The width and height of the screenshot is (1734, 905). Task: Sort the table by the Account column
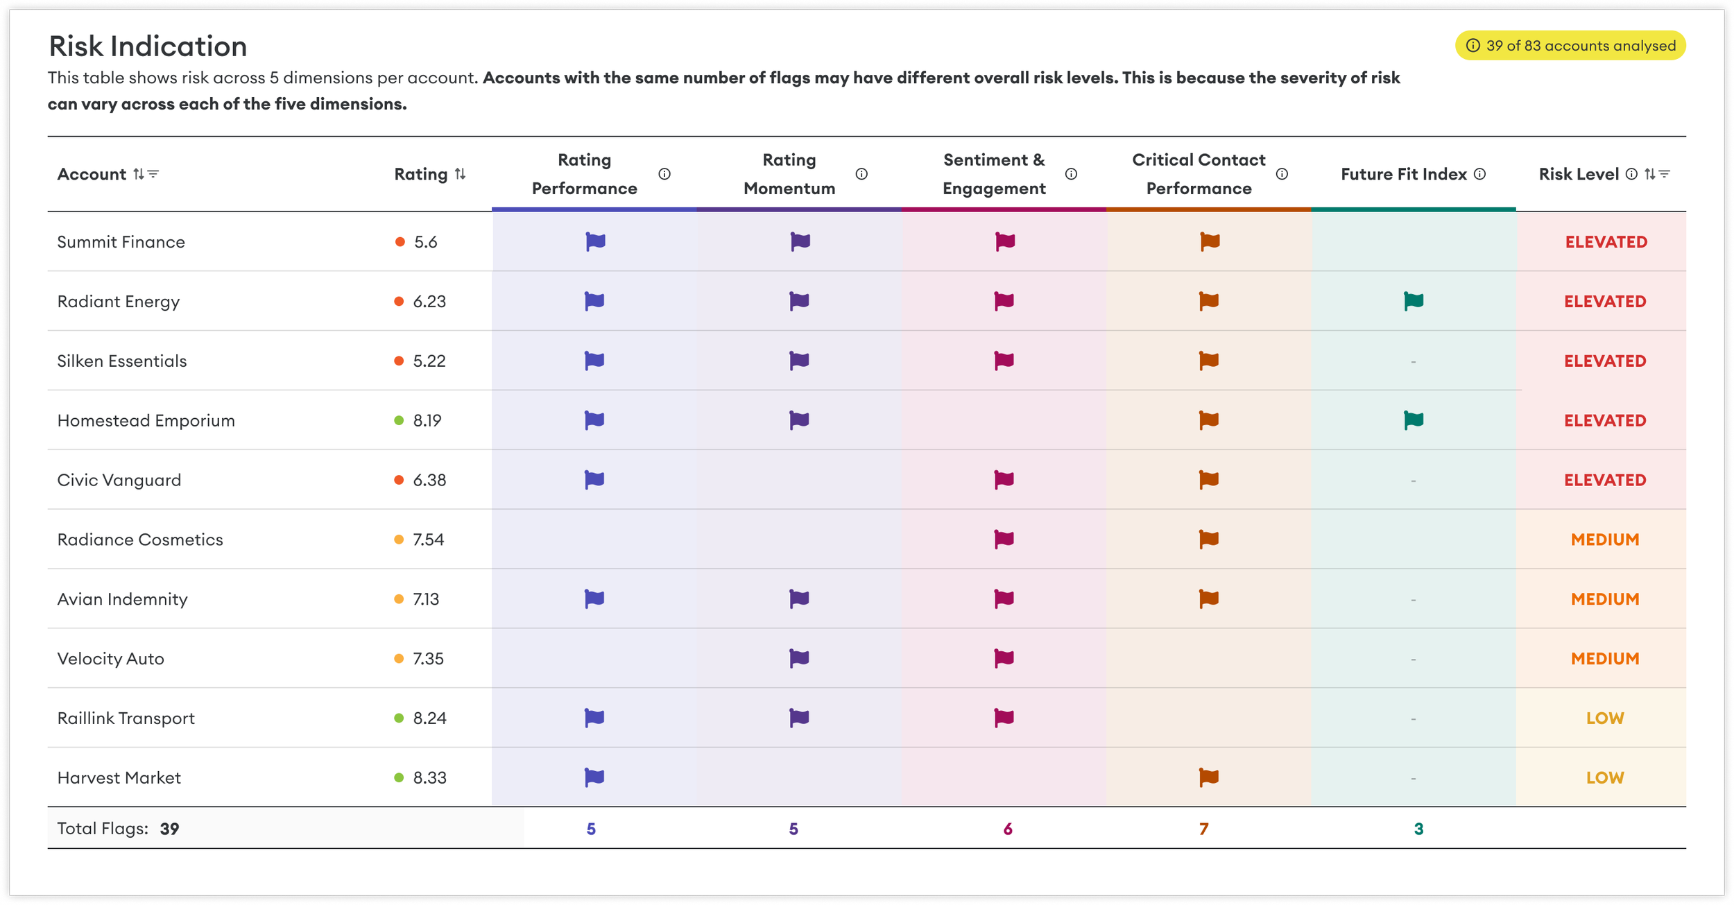click(x=139, y=174)
